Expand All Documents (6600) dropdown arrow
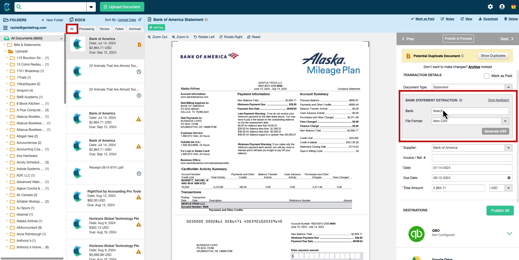This screenshot has width=519, height=260. [61, 39]
